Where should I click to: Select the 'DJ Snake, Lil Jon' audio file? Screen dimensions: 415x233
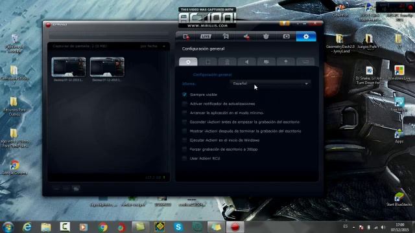pyautogui.click(x=370, y=76)
